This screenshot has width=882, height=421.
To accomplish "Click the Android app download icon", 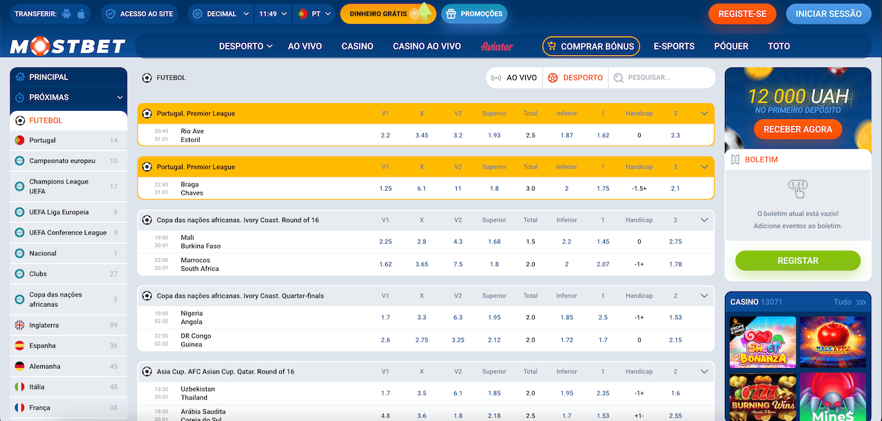I will 66,14.
